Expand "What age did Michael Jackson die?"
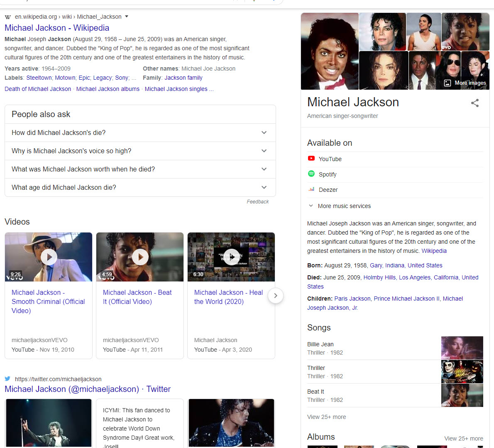 [x=140, y=187]
